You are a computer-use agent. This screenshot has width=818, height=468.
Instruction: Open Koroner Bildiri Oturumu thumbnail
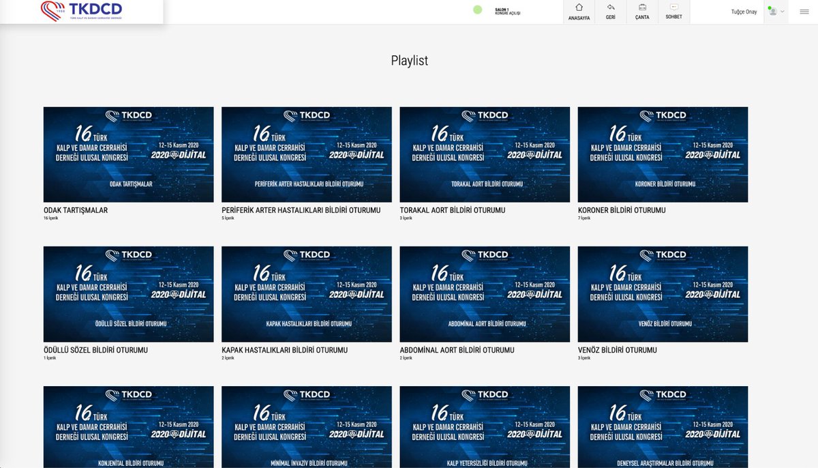pos(663,154)
